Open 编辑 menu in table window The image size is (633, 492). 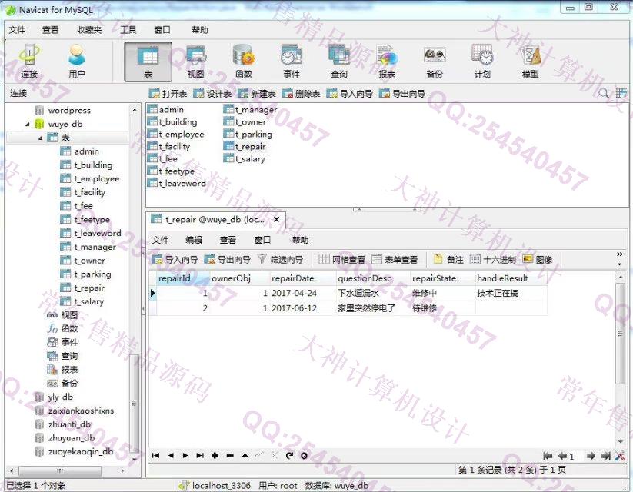click(x=193, y=240)
